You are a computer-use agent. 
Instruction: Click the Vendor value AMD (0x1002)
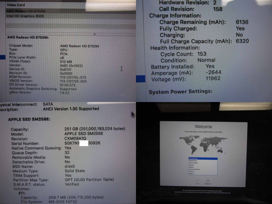pos(71,66)
